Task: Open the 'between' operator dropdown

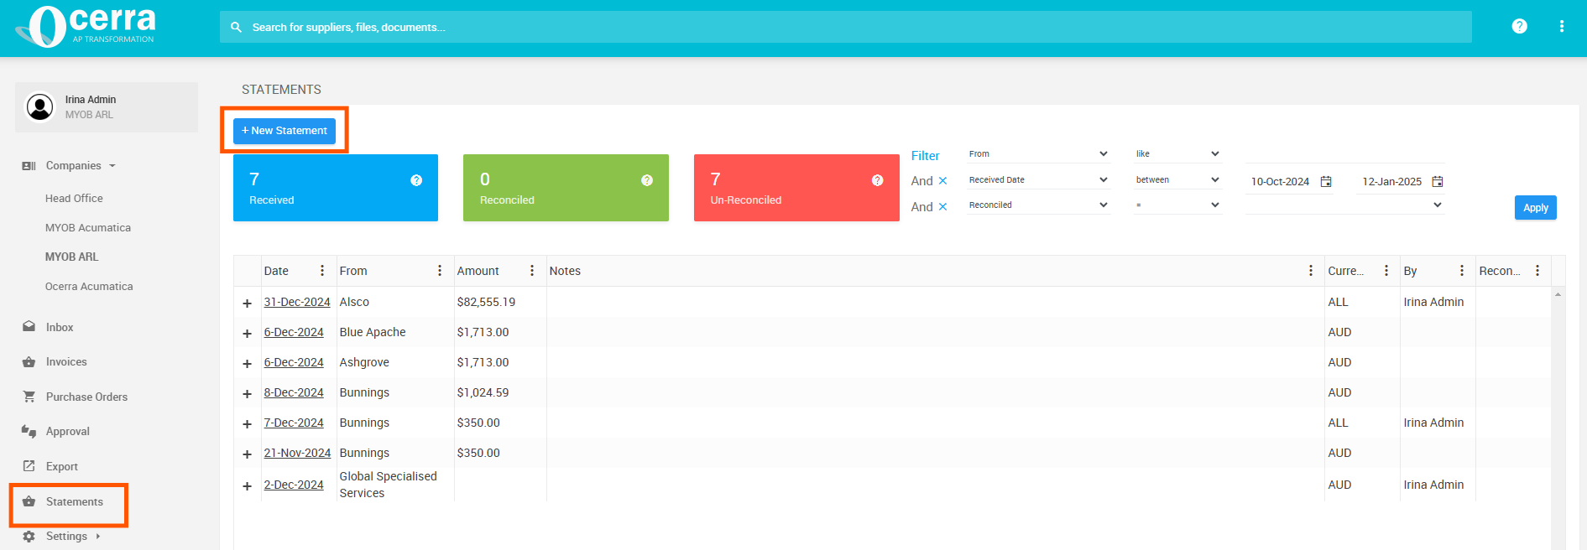Action: (x=1177, y=180)
